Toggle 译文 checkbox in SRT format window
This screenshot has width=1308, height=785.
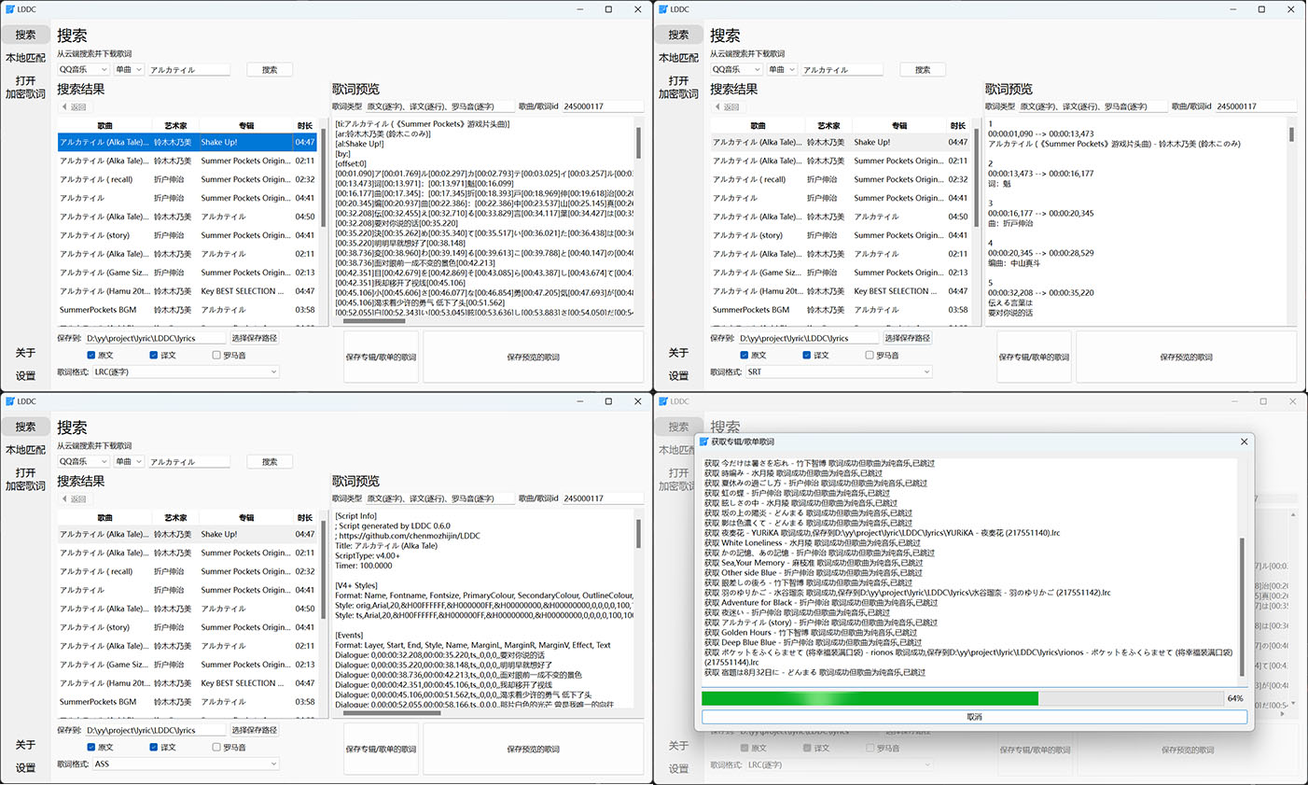(806, 355)
